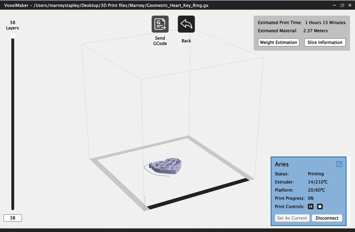Screen dimensions: 355x232
Task: Open the Slice Information dialog
Action: pos(325,42)
